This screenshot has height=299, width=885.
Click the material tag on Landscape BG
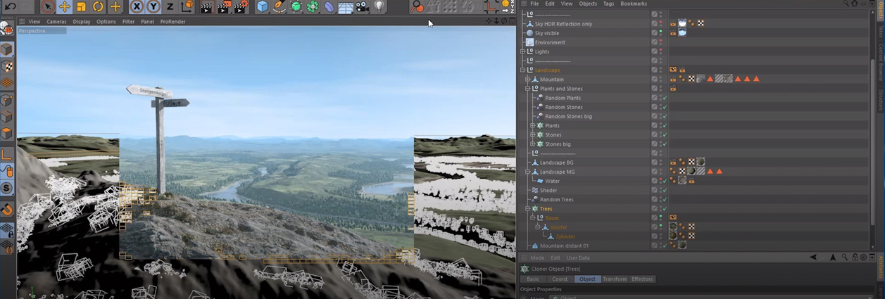click(x=701, y=163)
